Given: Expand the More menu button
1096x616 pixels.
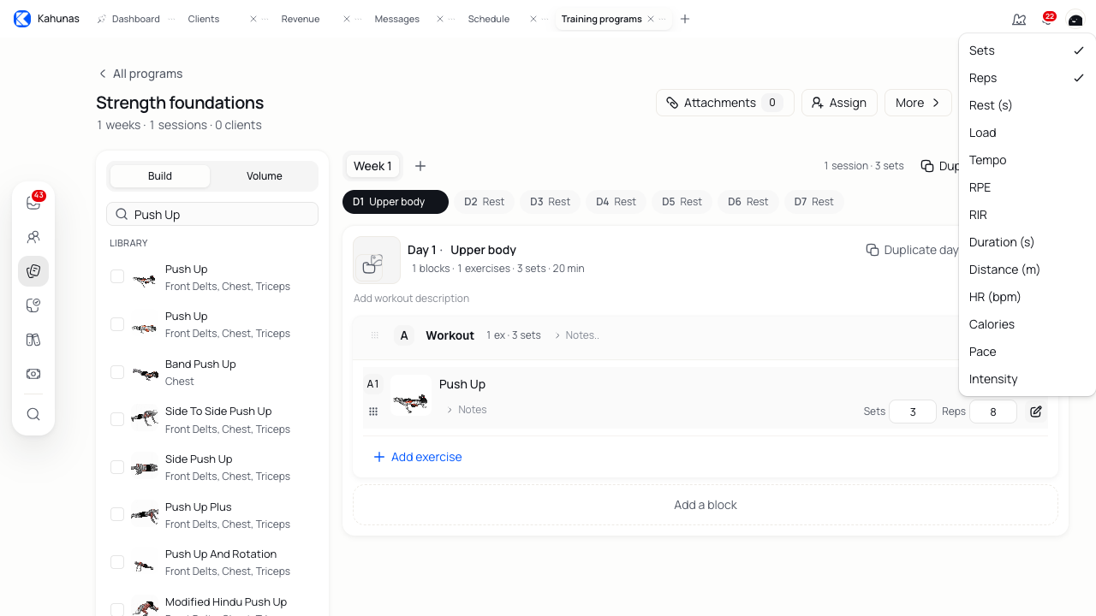Looking at the screenshot, I should (x=918, y=103).
